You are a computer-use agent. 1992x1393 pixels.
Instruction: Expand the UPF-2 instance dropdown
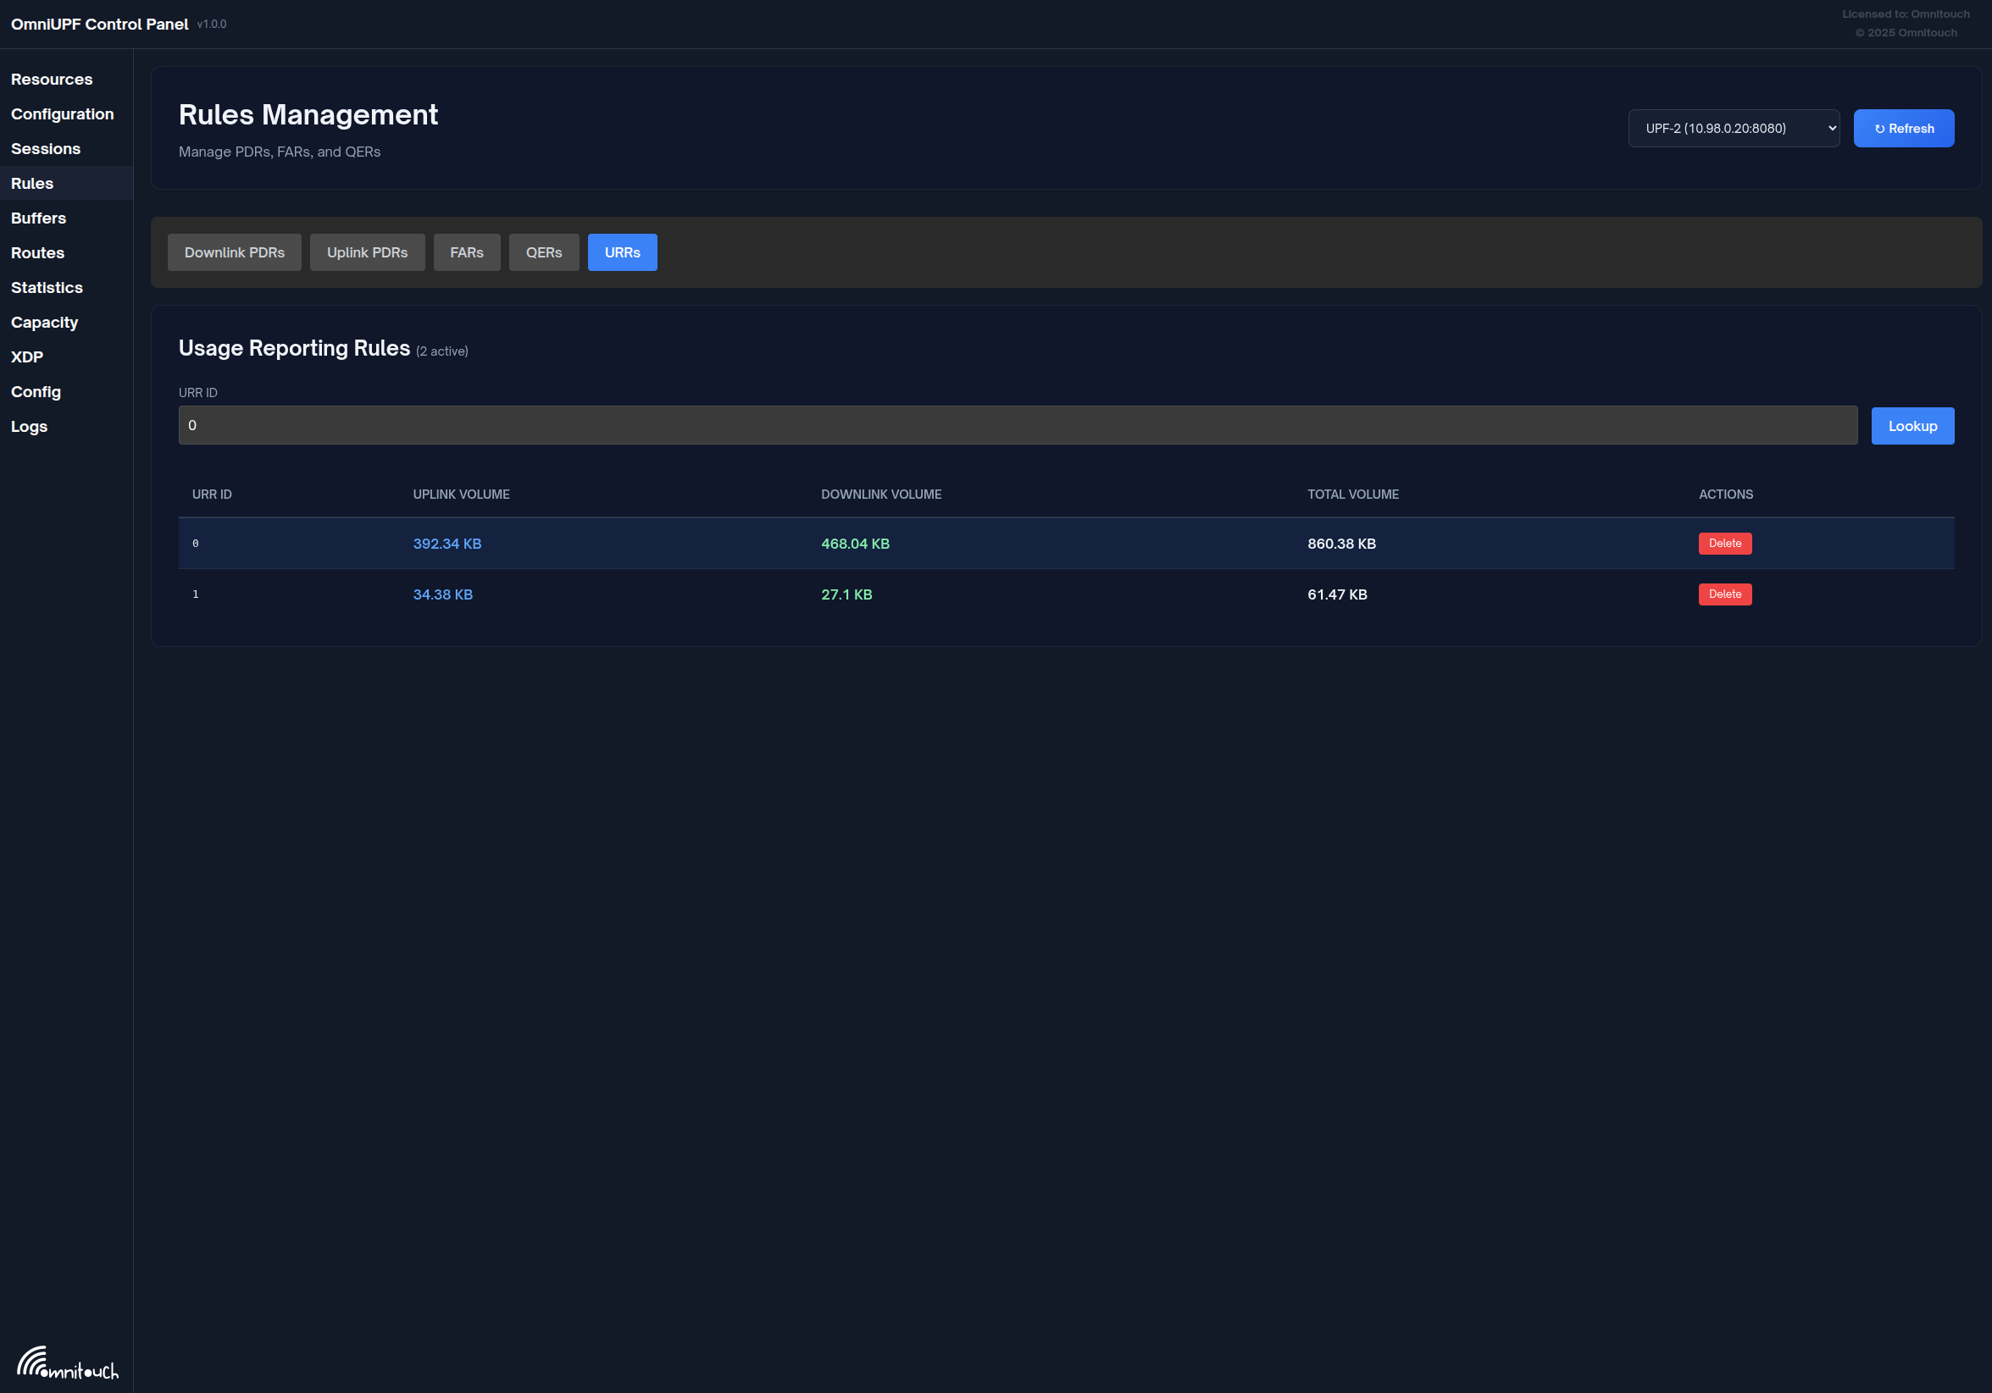1734,128
